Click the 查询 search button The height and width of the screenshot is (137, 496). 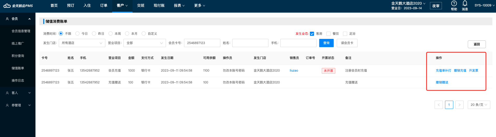click(x=326, y=43)
